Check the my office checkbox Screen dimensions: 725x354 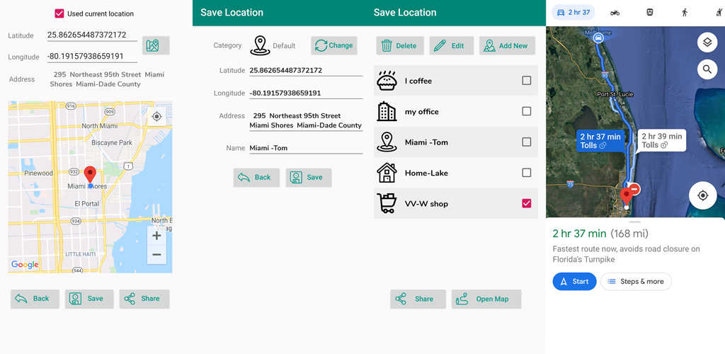click(x=526, y=111)
